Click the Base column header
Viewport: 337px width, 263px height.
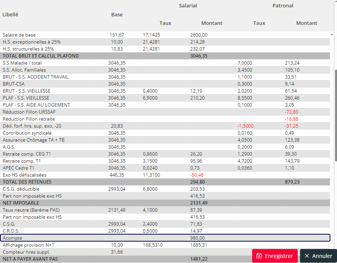pyautogui.click(x=117, y=15)
